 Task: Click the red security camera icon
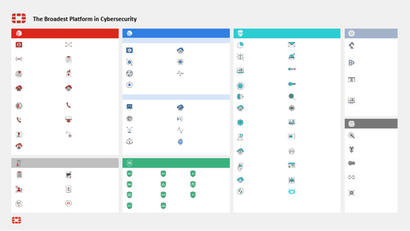[x=69, y=120]
